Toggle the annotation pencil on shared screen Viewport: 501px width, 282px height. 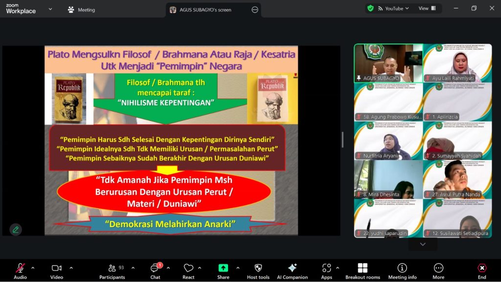click(15, 229)
